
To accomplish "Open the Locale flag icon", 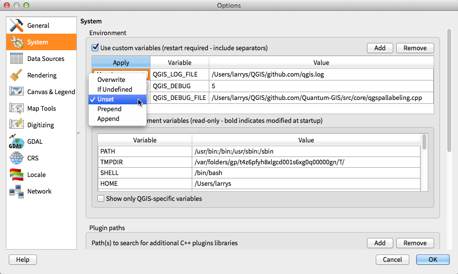I will click(x=17, y=175).
